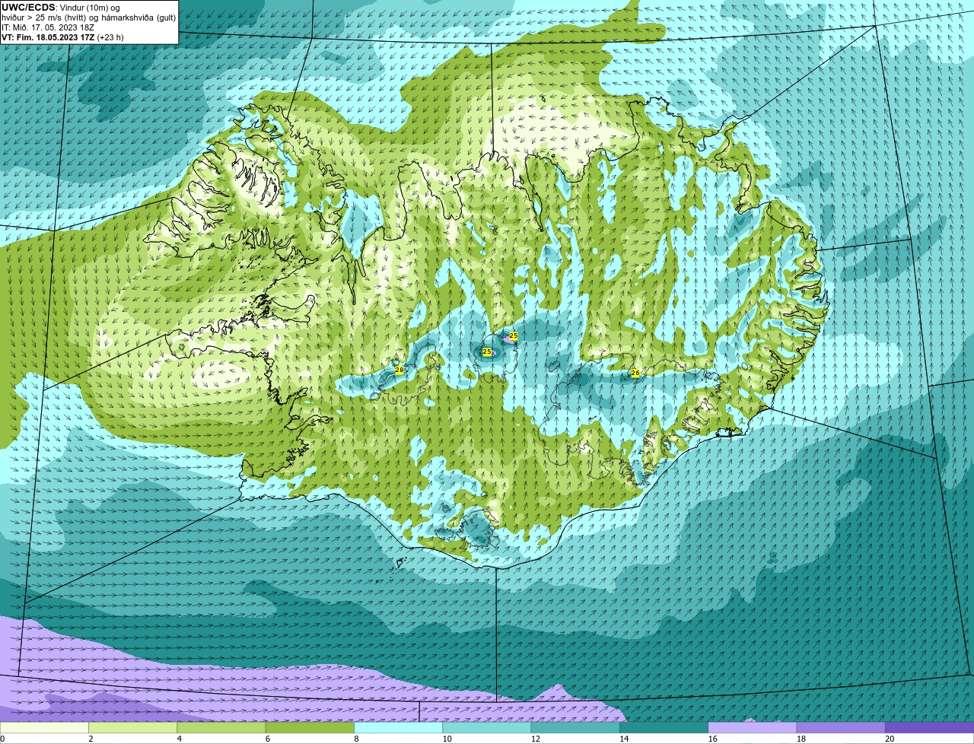Click the yellow gust label reading 28
This screenshot has height=744, width=974.
[399, 370]
